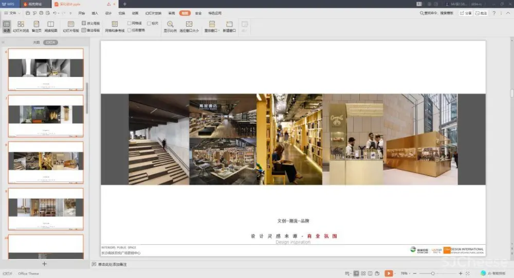Toggle the Ruler (标尺) checkbox
This screenshot has width=514, height=278.
tap(149, 24)
